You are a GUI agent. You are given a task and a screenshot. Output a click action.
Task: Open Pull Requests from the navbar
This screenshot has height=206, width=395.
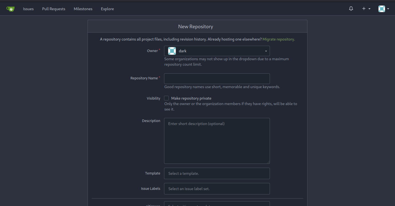click(x=54, y=9)
